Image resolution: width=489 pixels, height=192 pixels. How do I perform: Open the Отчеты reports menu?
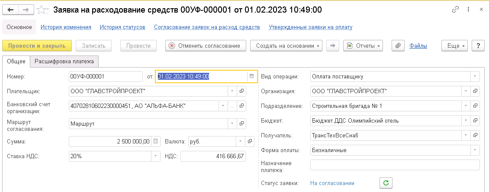[363, 46]
